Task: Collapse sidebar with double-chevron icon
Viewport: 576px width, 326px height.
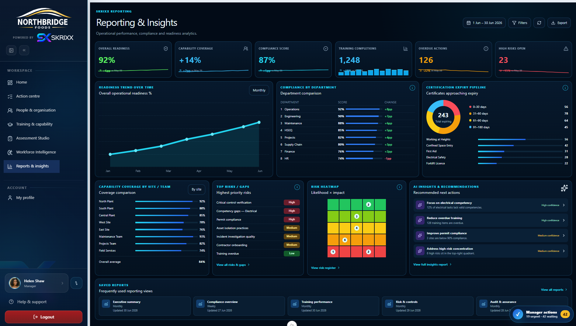Action: (24, 50)
